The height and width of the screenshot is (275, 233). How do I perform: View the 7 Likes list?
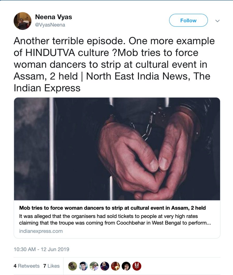(51, 266)
